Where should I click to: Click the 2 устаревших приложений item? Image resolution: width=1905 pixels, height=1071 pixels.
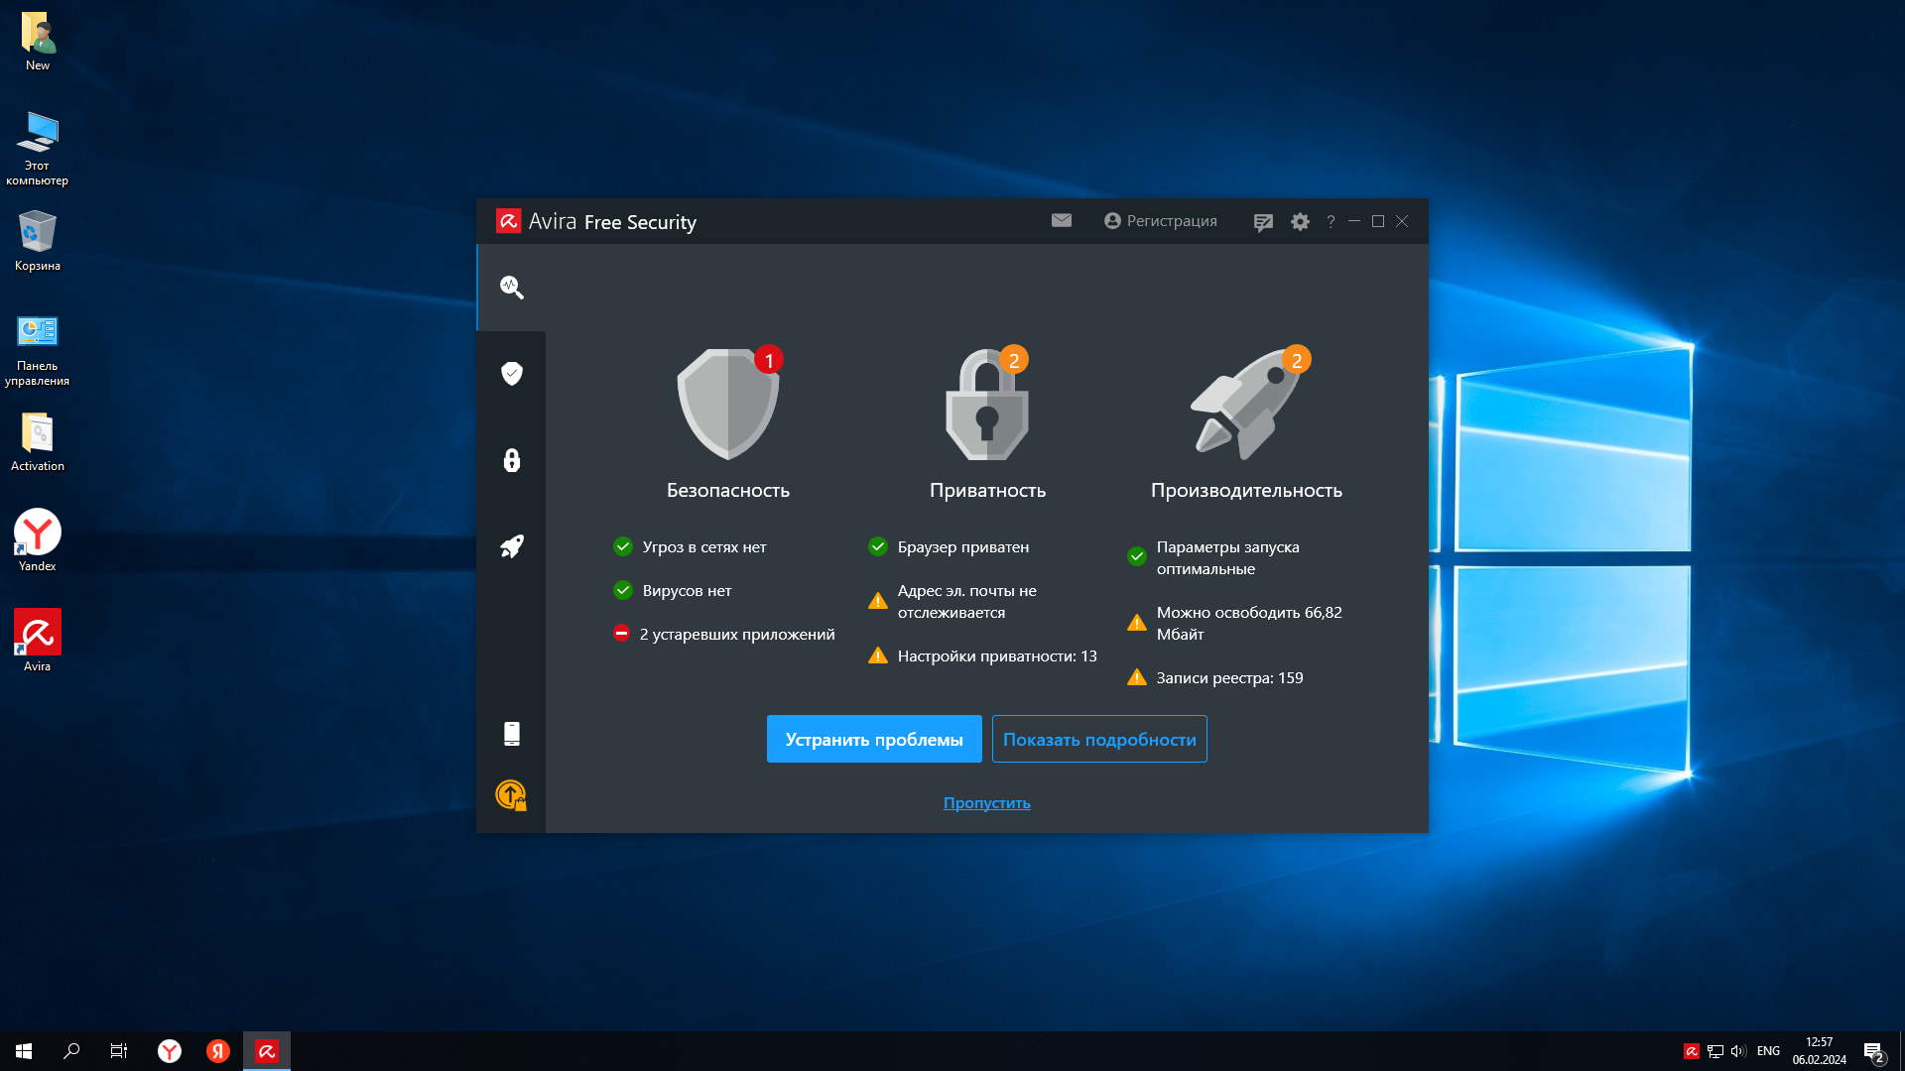pos(736,635)
